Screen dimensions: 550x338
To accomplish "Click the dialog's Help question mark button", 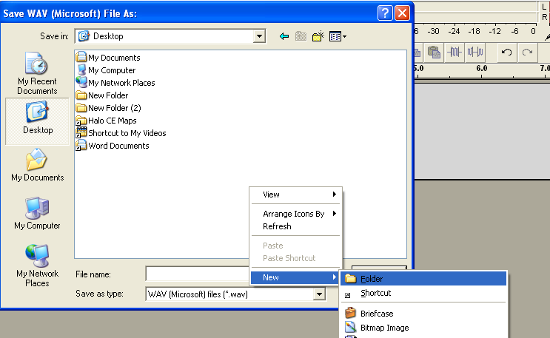I will click(384, 13).
